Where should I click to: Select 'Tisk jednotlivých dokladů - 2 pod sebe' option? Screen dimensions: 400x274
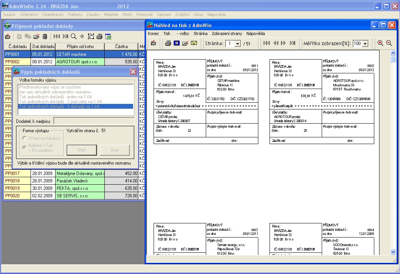coord(76,102)
